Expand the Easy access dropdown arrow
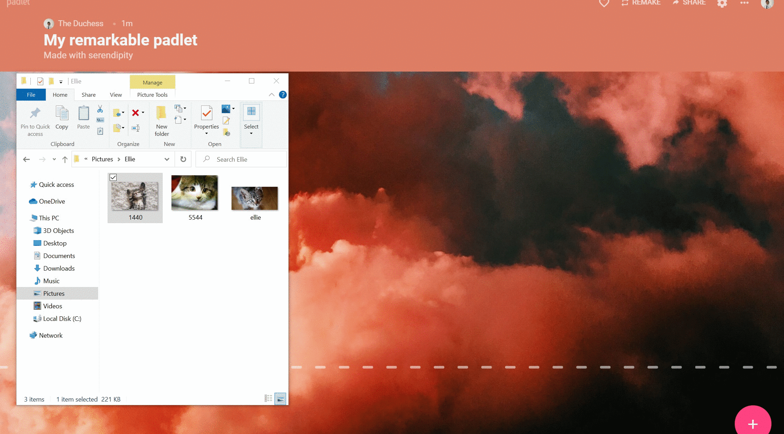This screenshot has width=784, height=434. tap(185, 119)
